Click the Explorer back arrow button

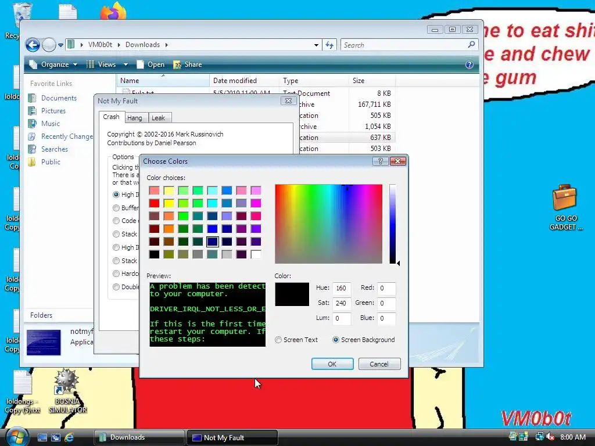point(33,45)
